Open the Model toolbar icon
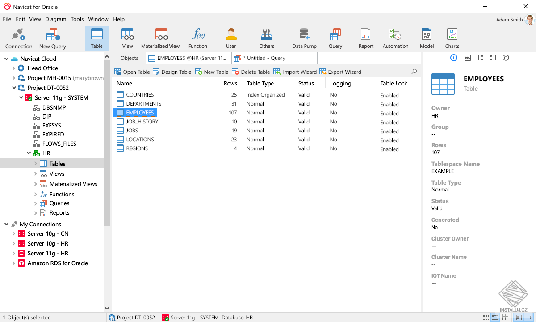The width and height of the screenshot is (536, 322). (x=427, y=38)
